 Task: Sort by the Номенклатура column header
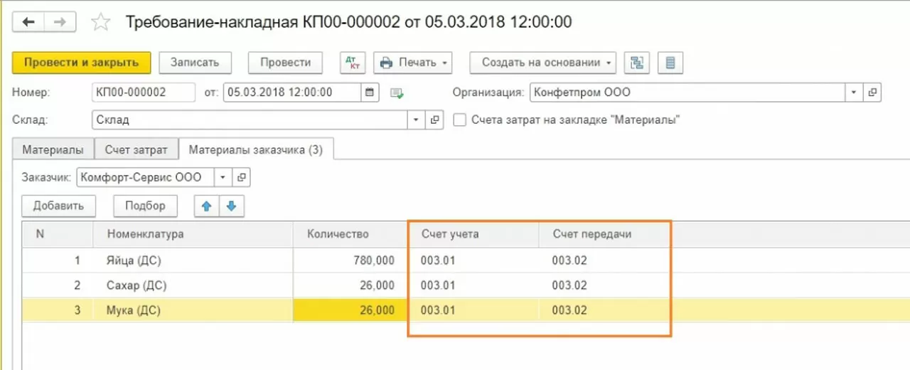193,234
